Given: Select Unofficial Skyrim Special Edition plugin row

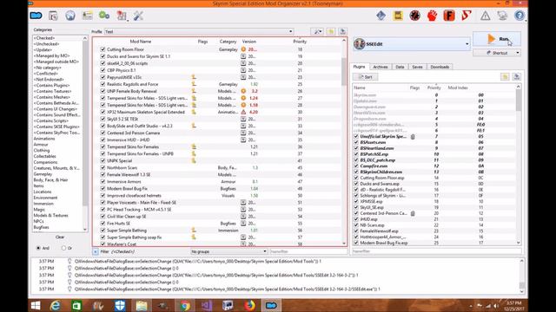Looking at the screenshot, I should (434, 136).
